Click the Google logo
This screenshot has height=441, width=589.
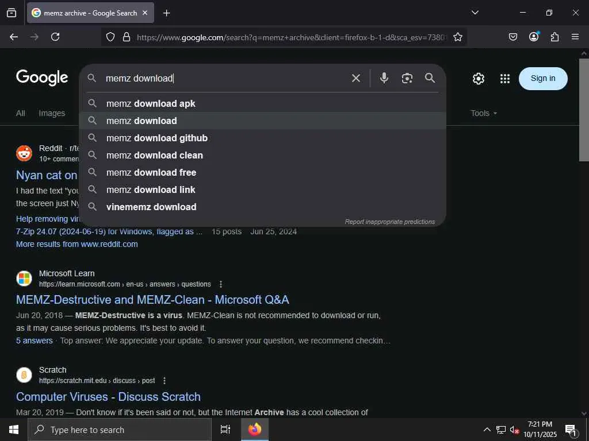tap(42, 78)
